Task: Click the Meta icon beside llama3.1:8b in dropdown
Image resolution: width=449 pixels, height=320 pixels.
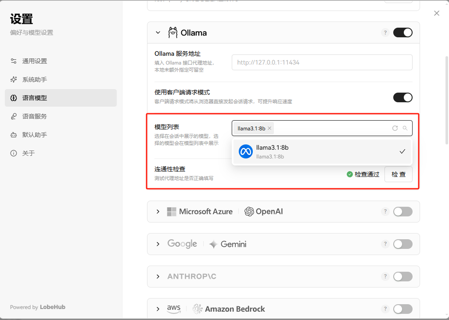Action: click(246, 152)
